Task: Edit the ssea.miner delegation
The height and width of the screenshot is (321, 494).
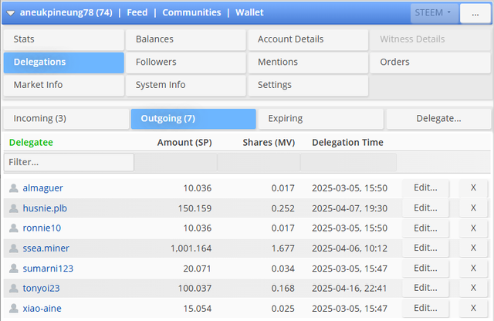Action: click(425, 248)
